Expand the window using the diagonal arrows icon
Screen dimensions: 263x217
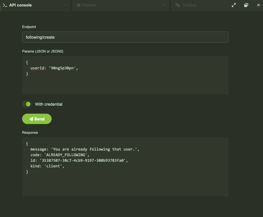pyautogui.click(x=234, y=5)
